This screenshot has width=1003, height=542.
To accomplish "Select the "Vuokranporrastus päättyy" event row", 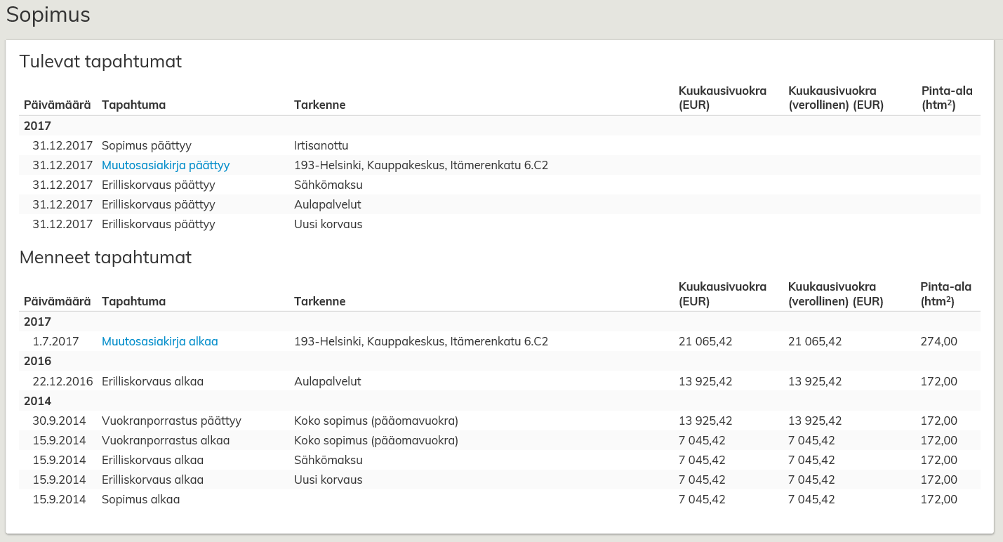I will (x=171, y=421).
